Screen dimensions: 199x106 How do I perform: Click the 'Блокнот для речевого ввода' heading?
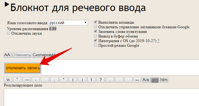[78, 8]
